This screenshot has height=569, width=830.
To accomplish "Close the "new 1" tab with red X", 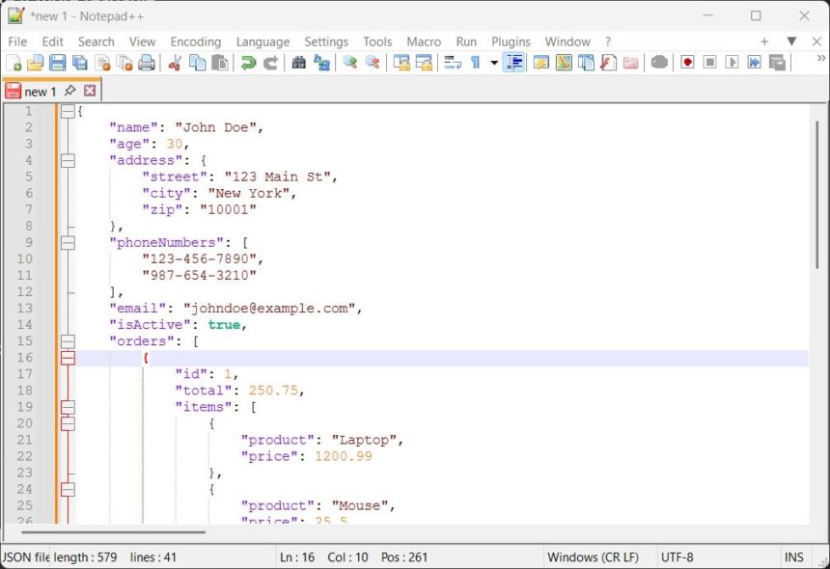I will pos(90,91).
